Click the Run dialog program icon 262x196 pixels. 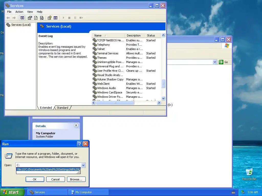point(8,156)
